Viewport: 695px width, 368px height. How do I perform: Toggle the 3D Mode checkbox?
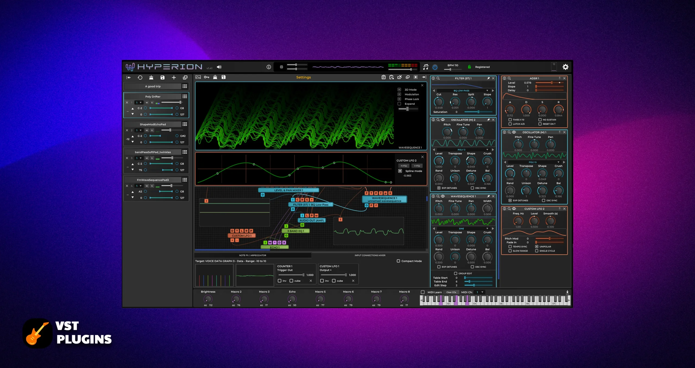[x=399, y=89]
